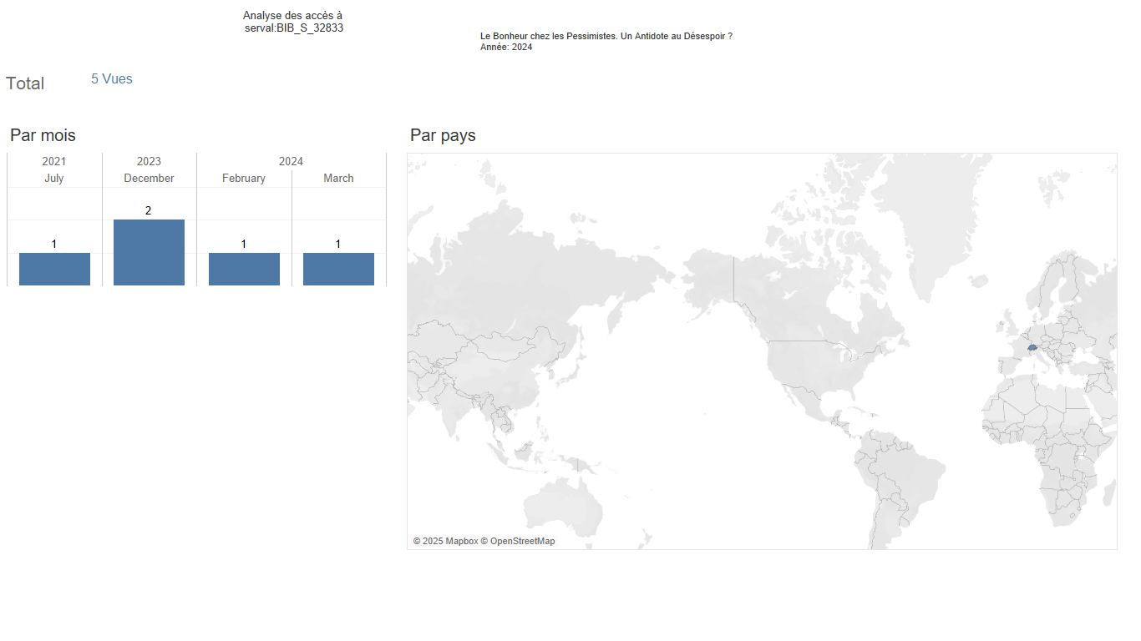Click the February 2024 bar
The width and height of the screenshot is (1141, 641).
(244, 269)
